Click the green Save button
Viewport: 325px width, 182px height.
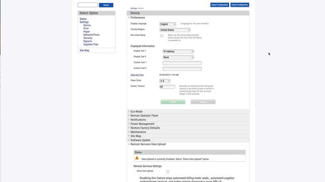click(x=173, y=102)
